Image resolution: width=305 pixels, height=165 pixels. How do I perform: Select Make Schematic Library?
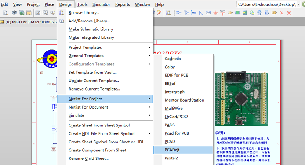pyautogui.click(x=91, y=29)
